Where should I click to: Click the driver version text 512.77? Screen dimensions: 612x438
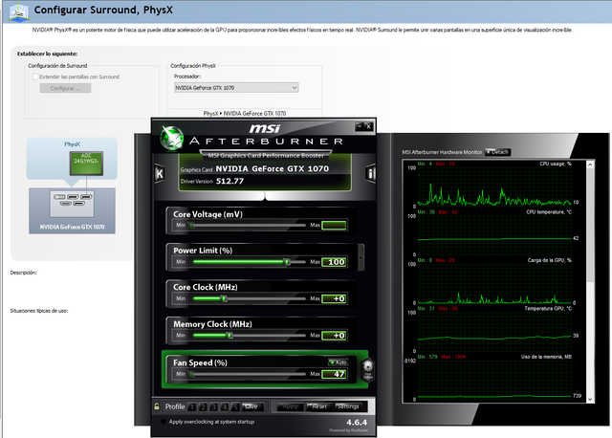tap(229, 181)
